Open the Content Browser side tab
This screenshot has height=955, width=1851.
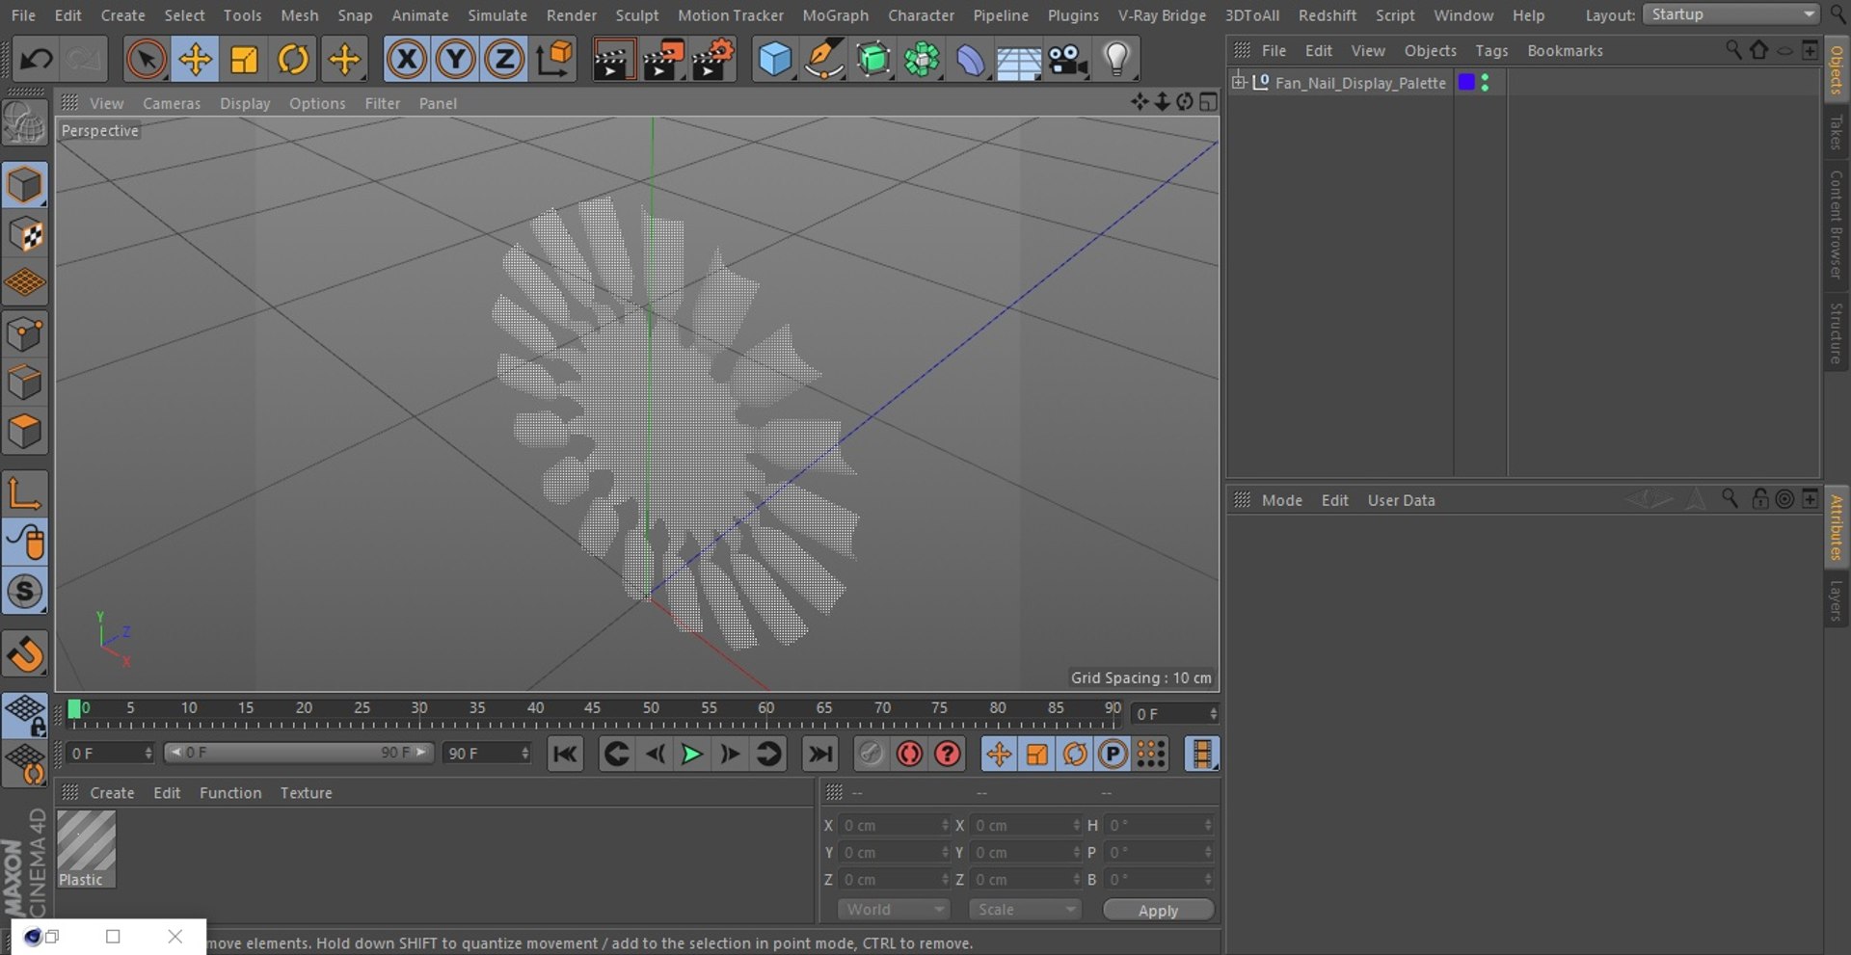pyautogui.click(x=1837, y=225)
